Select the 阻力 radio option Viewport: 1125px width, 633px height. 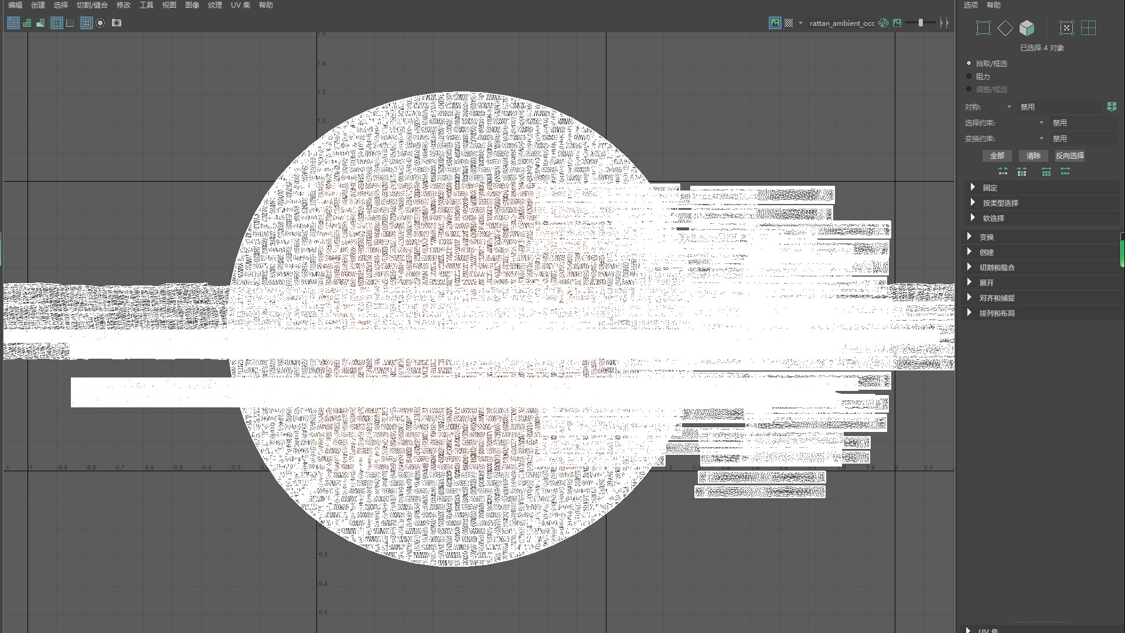(969, 76)
